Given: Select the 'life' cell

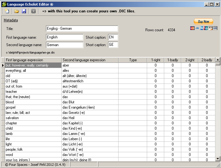Looking at the screenshot, I should pos(33,139).
